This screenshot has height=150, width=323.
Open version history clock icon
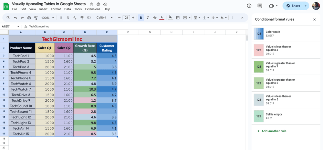(249, 6)
